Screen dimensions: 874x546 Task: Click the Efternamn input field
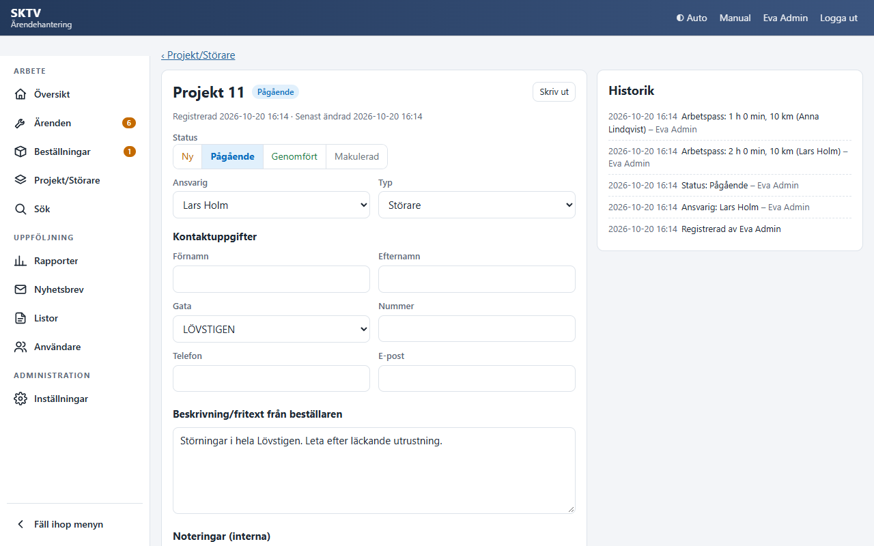tap(477, 279)
